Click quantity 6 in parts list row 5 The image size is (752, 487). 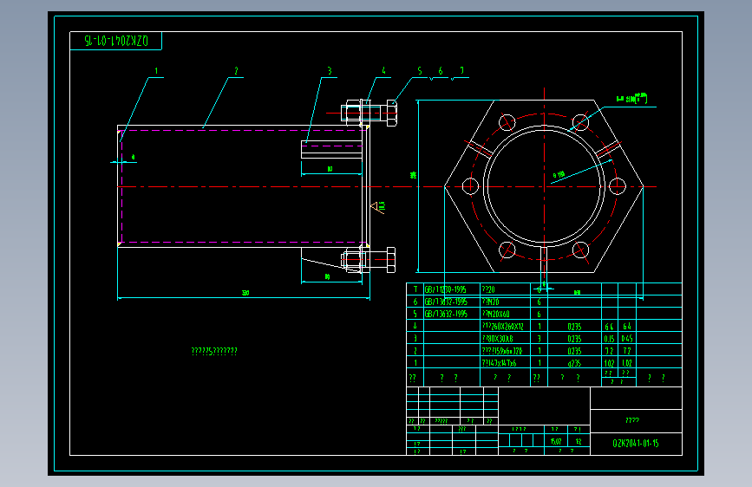539,314
